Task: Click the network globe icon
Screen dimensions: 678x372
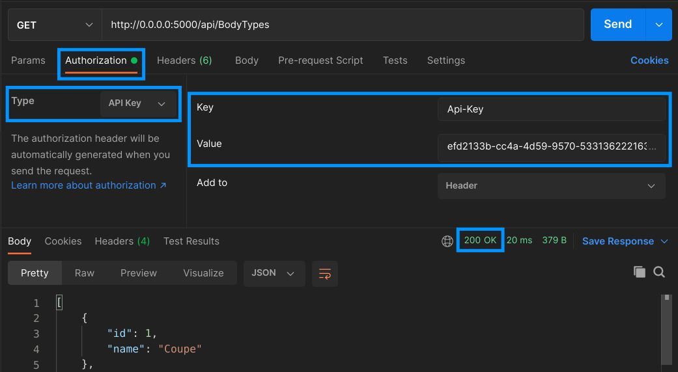Action: point(447,241)
